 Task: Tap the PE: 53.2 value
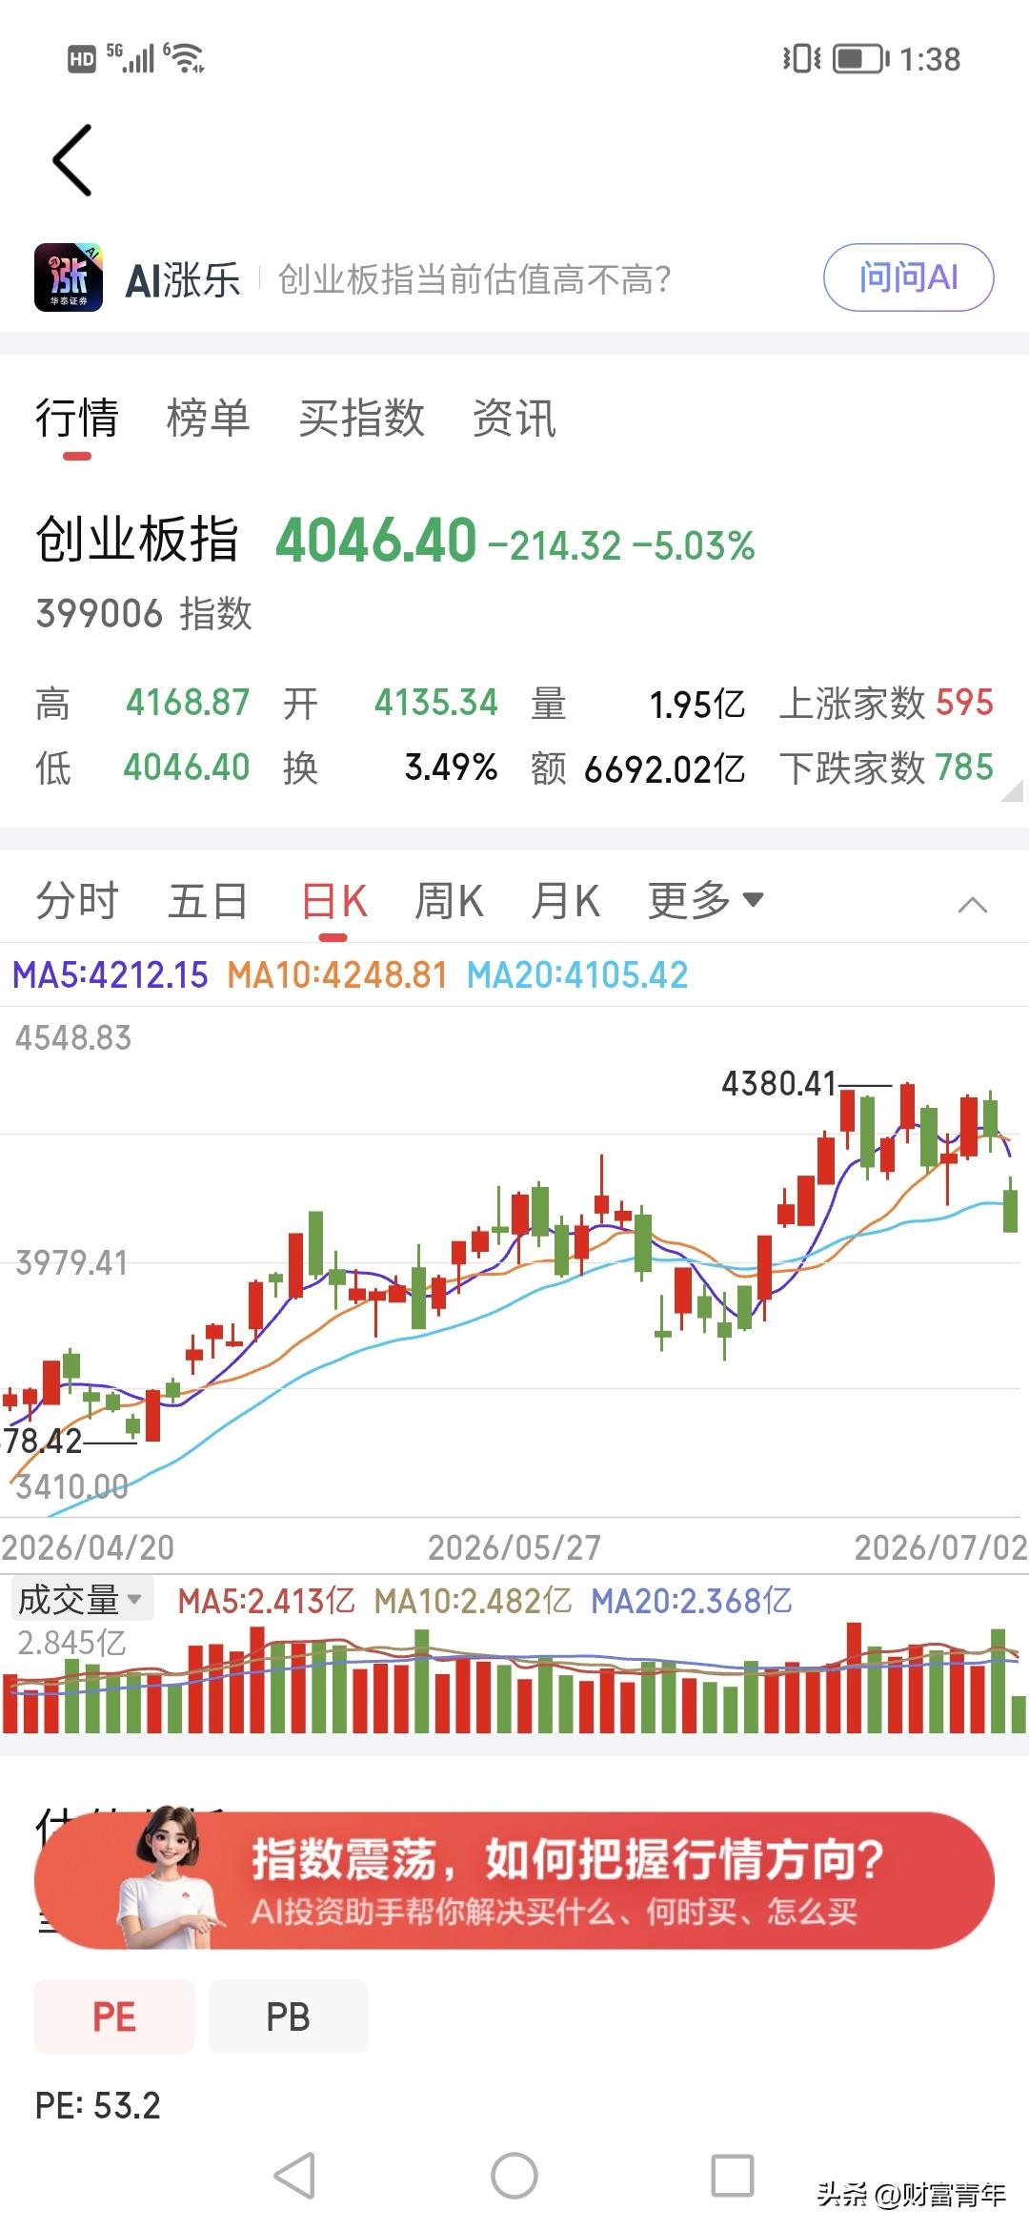pos(98,2105)
